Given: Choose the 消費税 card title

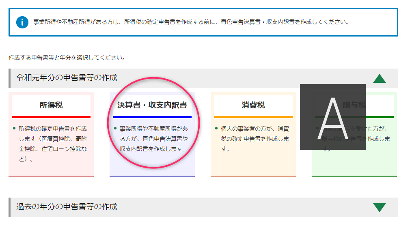Looking at the screenshot, I should pyautogui.click(x=253, y=105).
